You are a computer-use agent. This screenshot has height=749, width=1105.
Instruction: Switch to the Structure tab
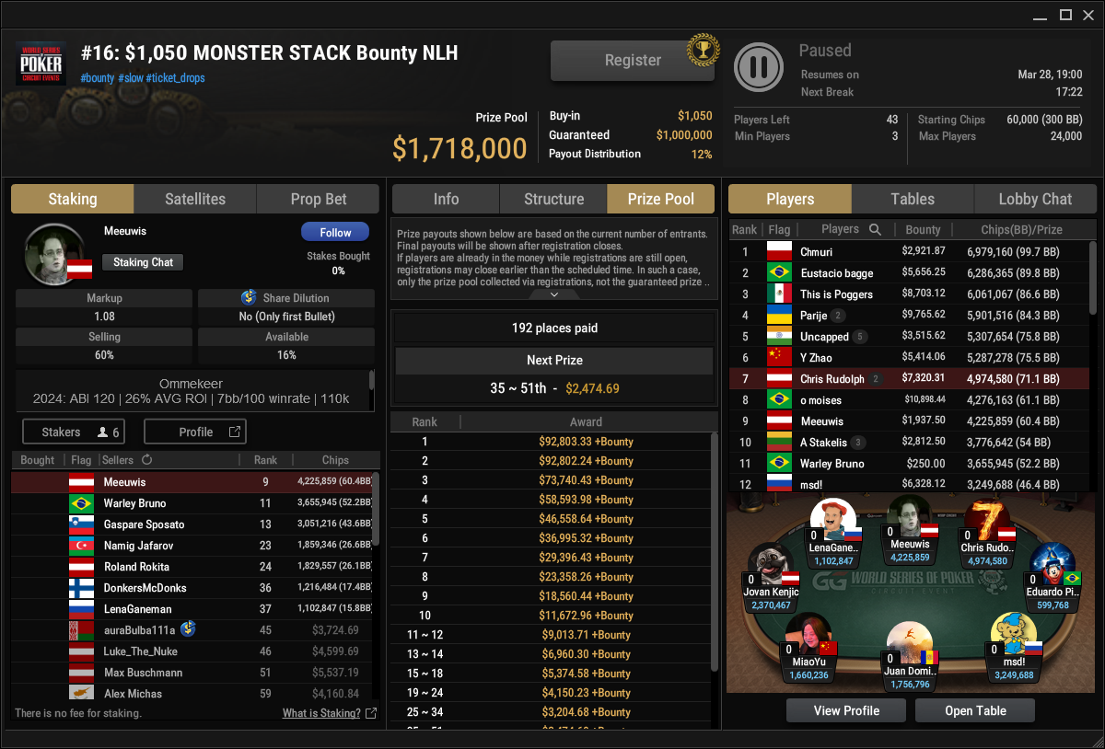coord(553,199)
